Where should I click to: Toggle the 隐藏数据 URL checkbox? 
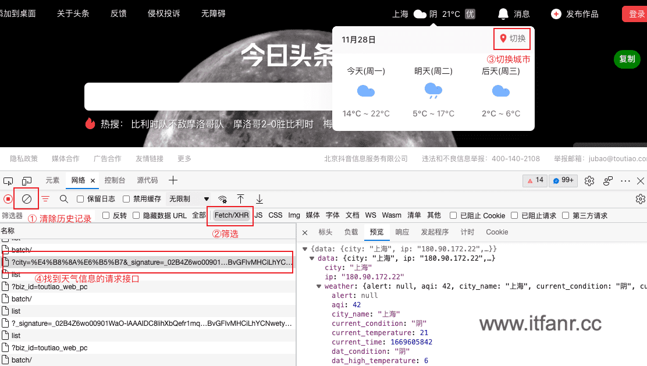coord(136,215)
